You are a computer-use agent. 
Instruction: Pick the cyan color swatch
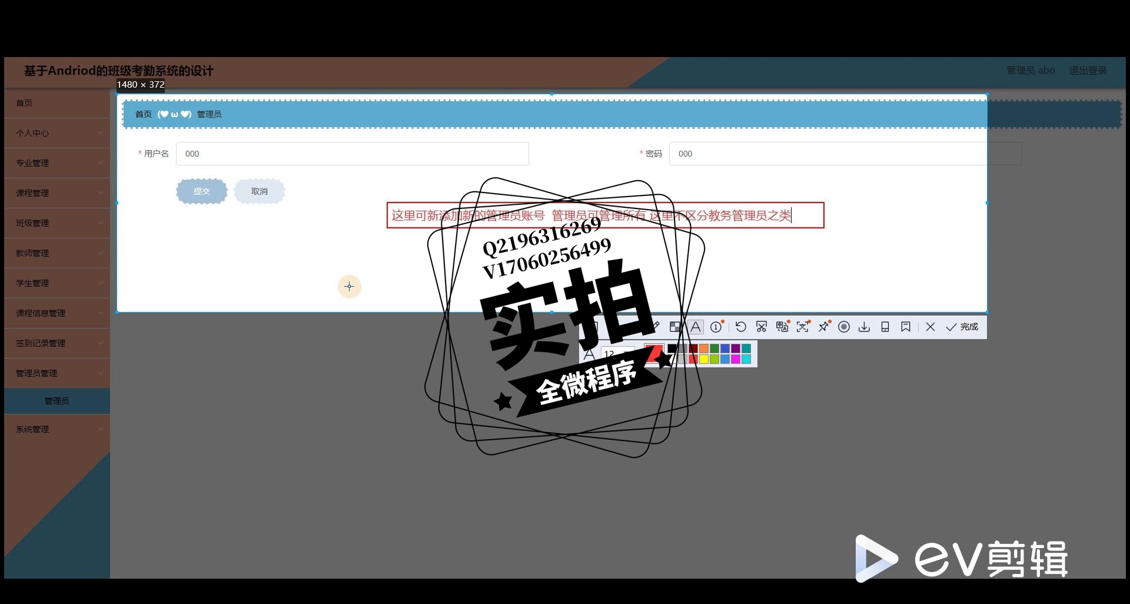point(746,359)
